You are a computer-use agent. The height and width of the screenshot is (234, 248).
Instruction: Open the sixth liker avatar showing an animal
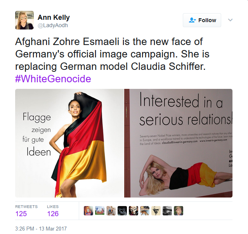(145, 211)
